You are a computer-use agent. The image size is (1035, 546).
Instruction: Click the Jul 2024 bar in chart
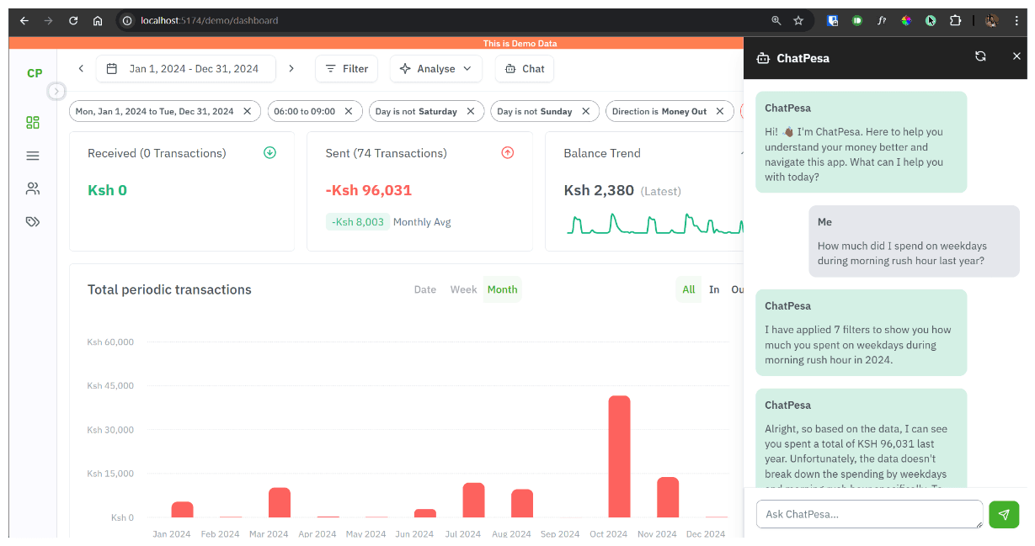point(474,501)
